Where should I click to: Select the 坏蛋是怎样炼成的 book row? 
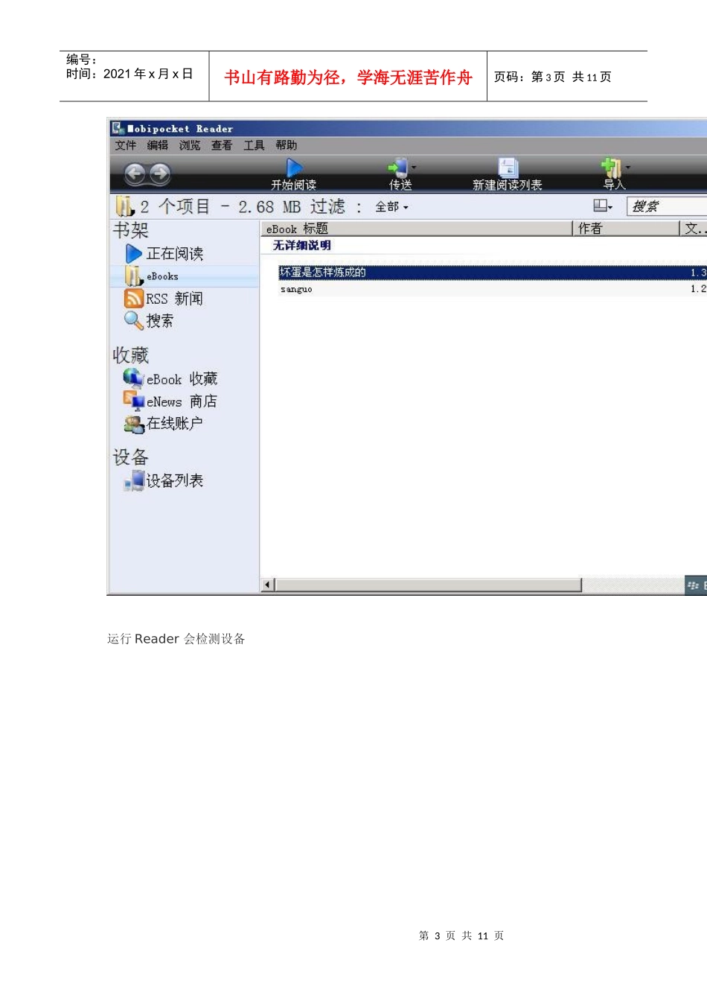coord(492,273)
